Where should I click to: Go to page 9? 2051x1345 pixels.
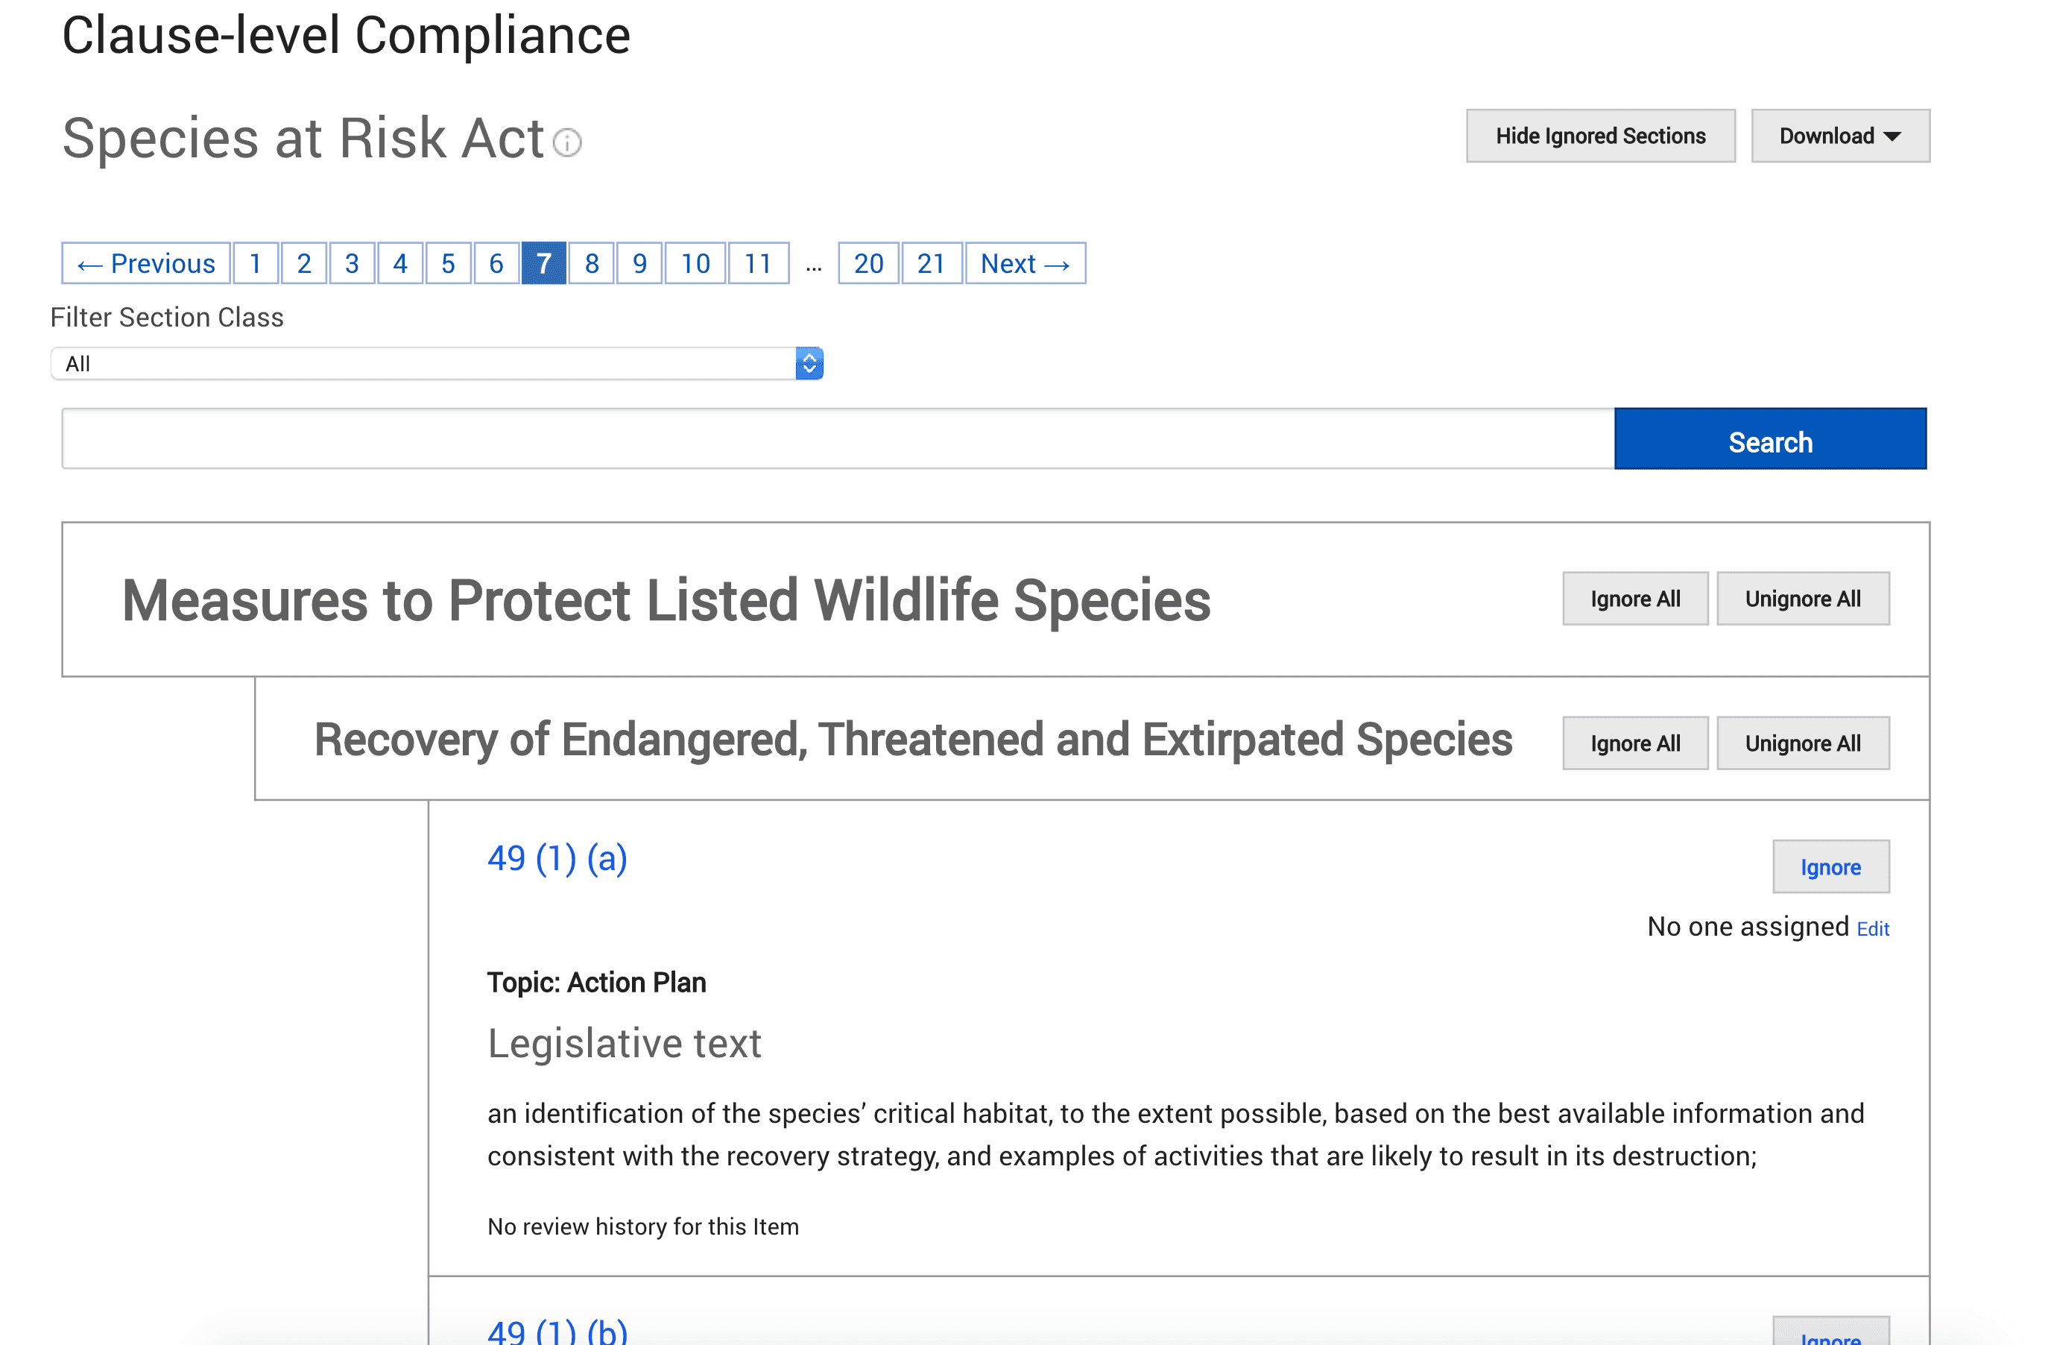tap(639, 264)
